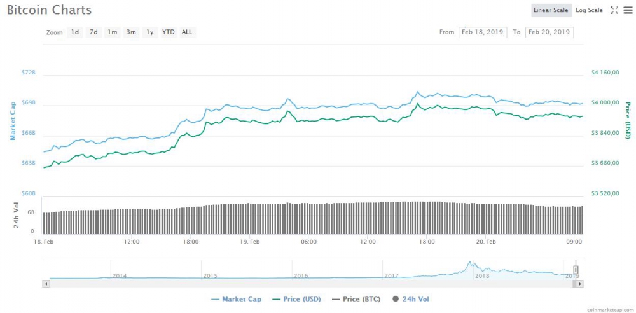The width and height of the screenshot is (636, 313).
Task: Click the navigator scroll left arrow
Action: [x=46, y=284]
